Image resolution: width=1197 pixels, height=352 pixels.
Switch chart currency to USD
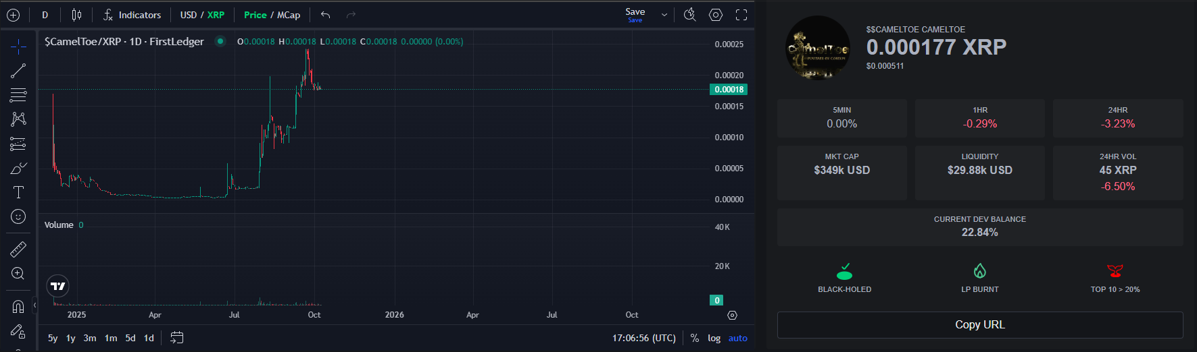[189, 15]
